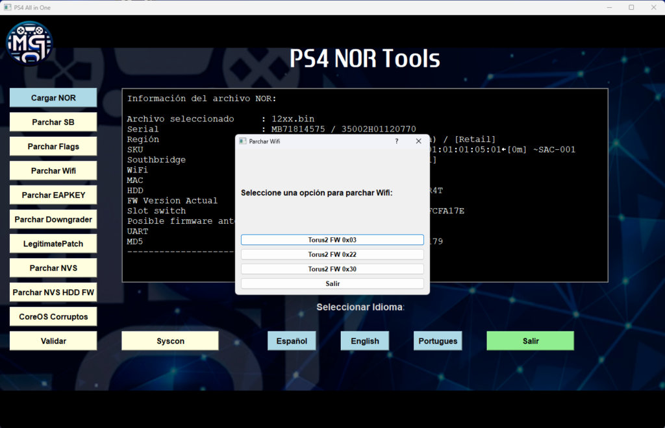
Task: Load a NOR file with Cargar NOR
Action: click(53, 98)
